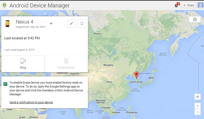204x119 pixels.
Task: Click the Share button
Action: (x=188, y=5)
